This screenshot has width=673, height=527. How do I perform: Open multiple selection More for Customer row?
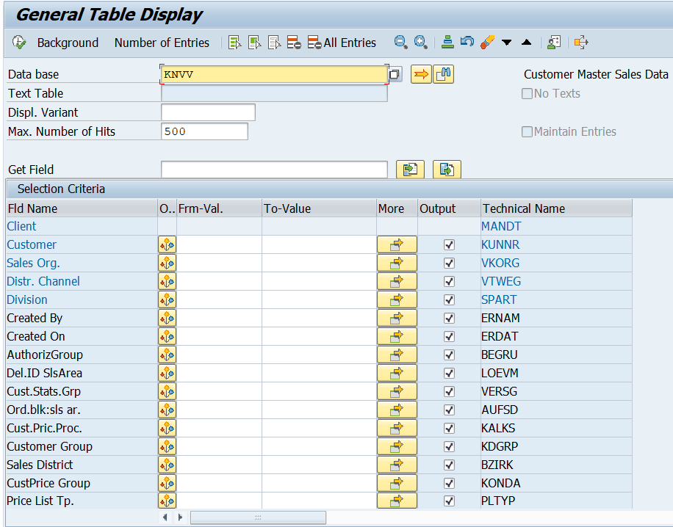[397, 245]
